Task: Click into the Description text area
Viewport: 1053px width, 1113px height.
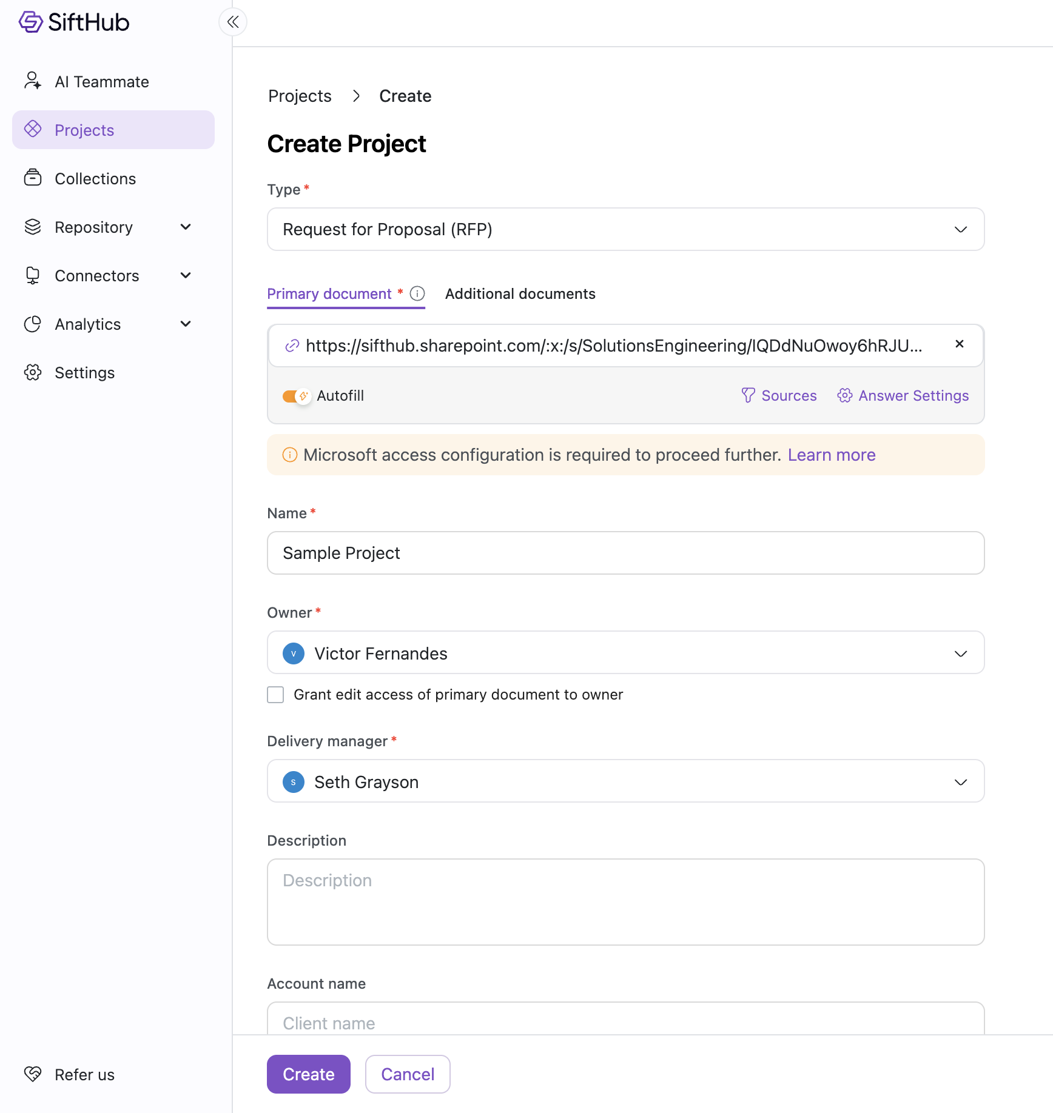Action: pos(625,902)
